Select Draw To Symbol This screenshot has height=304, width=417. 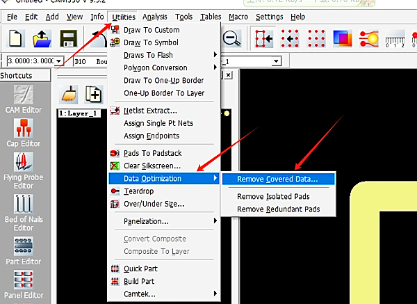[164, 42]
